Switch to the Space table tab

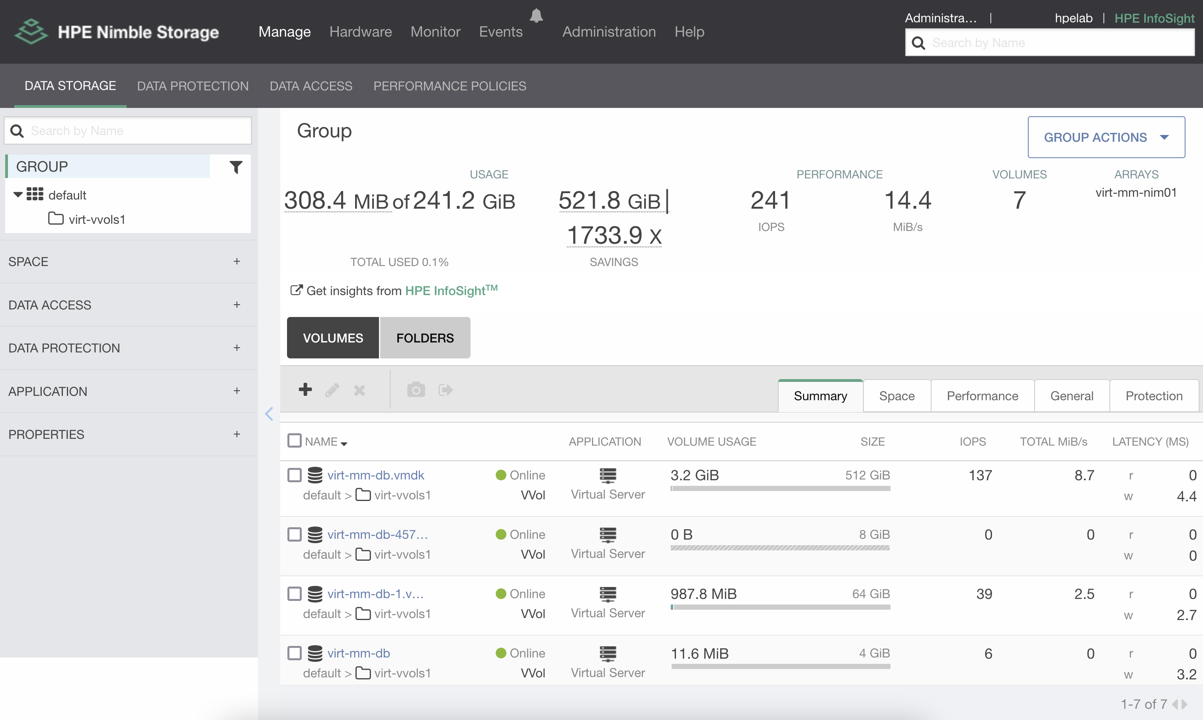point(896,396)
